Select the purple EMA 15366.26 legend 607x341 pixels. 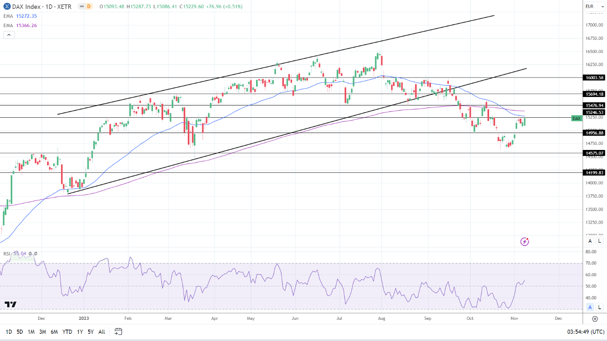(20, 25)
